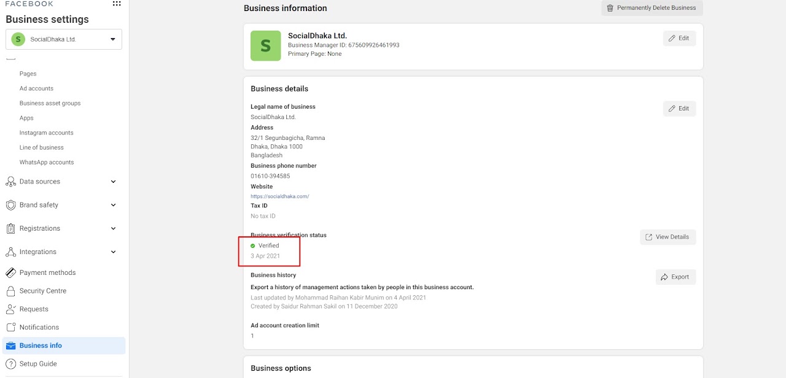
Task: Open Apps in the sidebar
Action: [x=26, y=118]
